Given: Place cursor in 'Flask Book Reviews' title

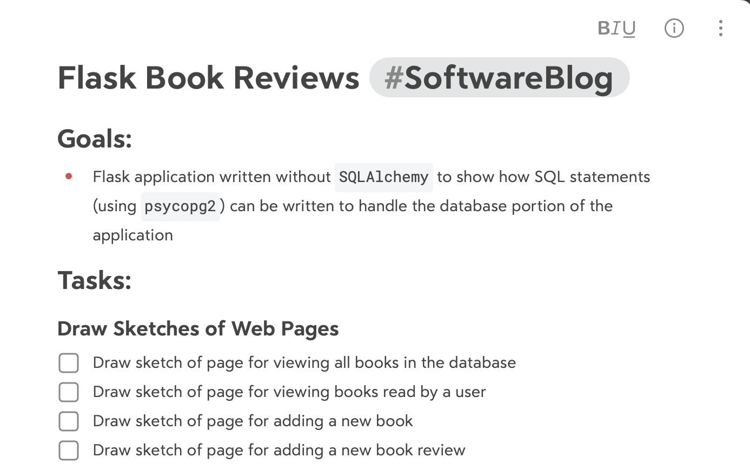Looking at the screenshot, I should [208, 77].
